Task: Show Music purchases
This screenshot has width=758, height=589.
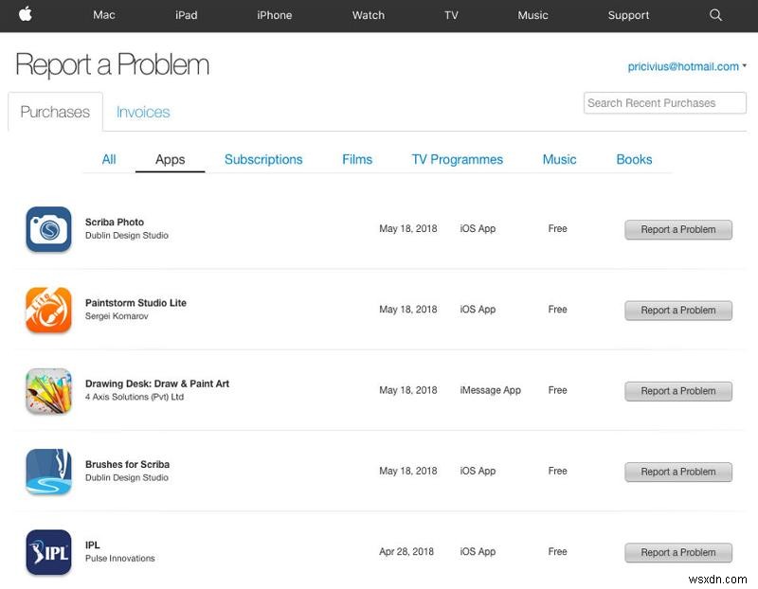Action: tap(559, 159)
